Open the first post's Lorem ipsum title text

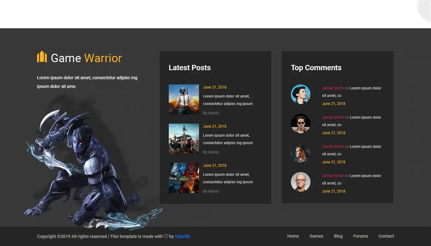click(x=228, y=100)
